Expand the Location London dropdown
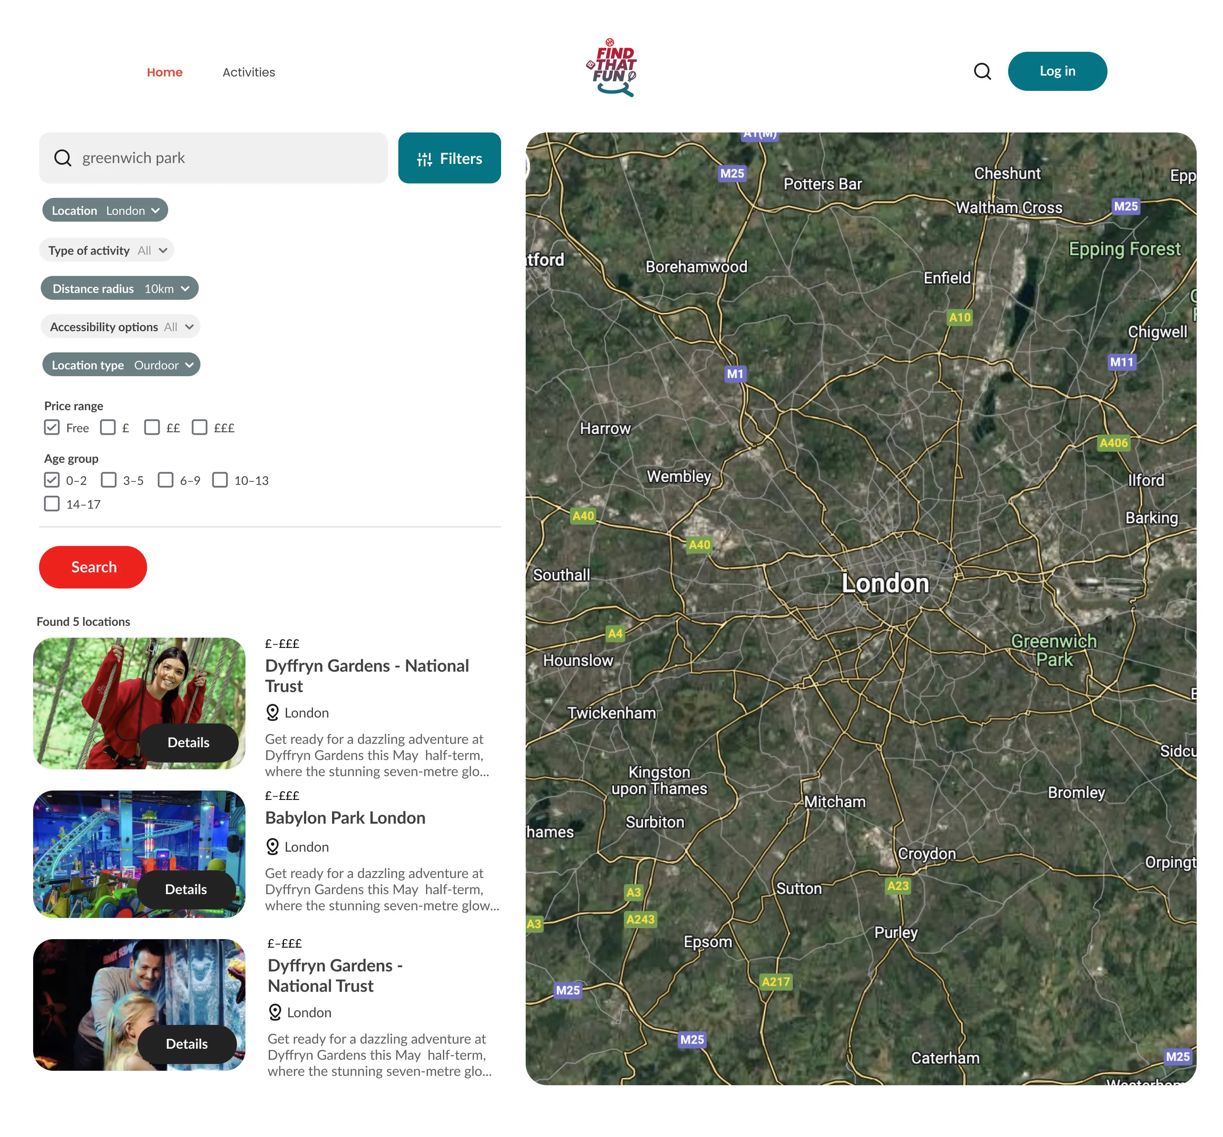The width and height of the screenshot is (1223, 1137). pos(105,210)
